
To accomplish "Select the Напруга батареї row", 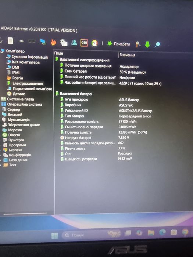I will pyautogui.click(x=95, y=138).
